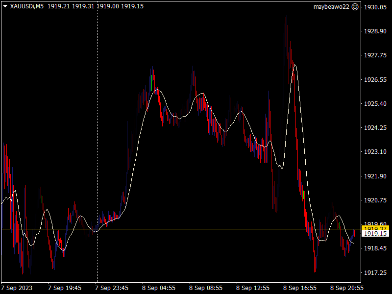Select the XAUUSDi,M5 symbol label
The width and height of the screenshot is (392, 294).
pos(27,7)
